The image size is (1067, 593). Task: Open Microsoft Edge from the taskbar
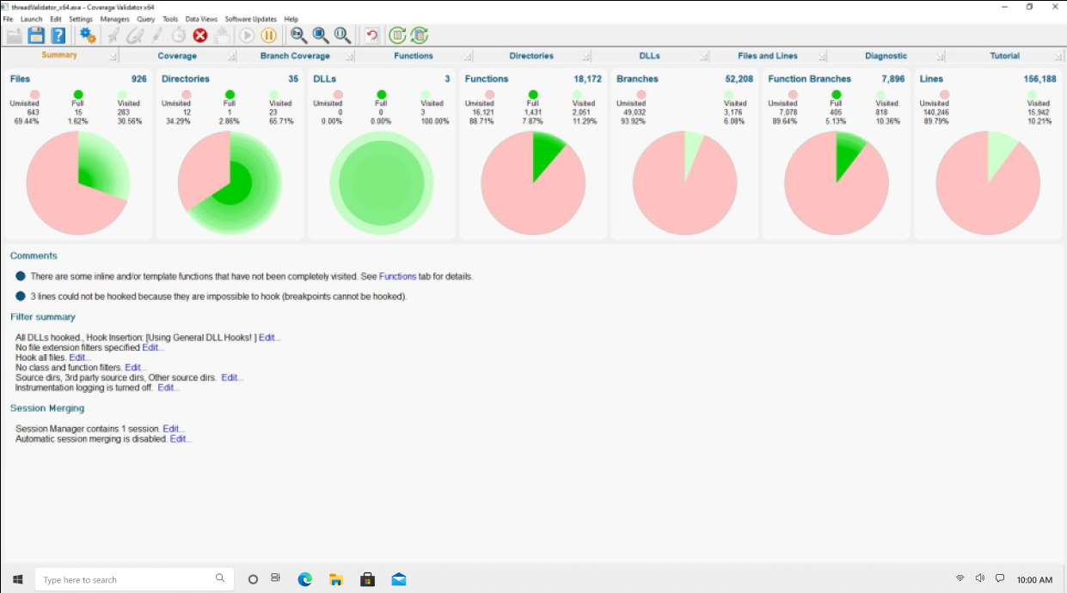click(x=305, y=579)
